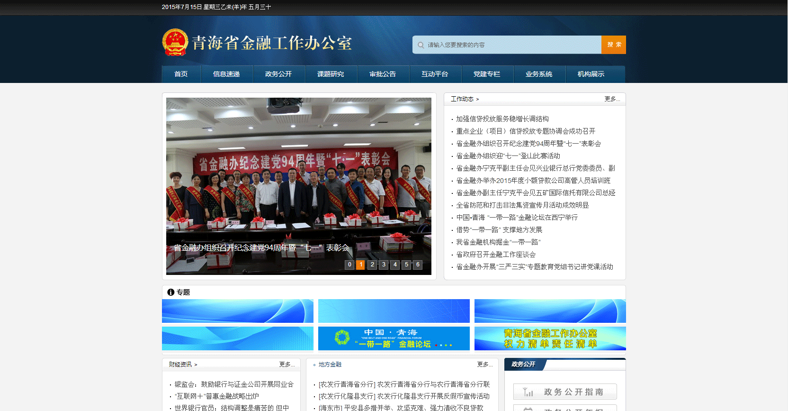Open article 互联网＋普惠金融战略出炉
788x411 pixels.
[216, 396]
